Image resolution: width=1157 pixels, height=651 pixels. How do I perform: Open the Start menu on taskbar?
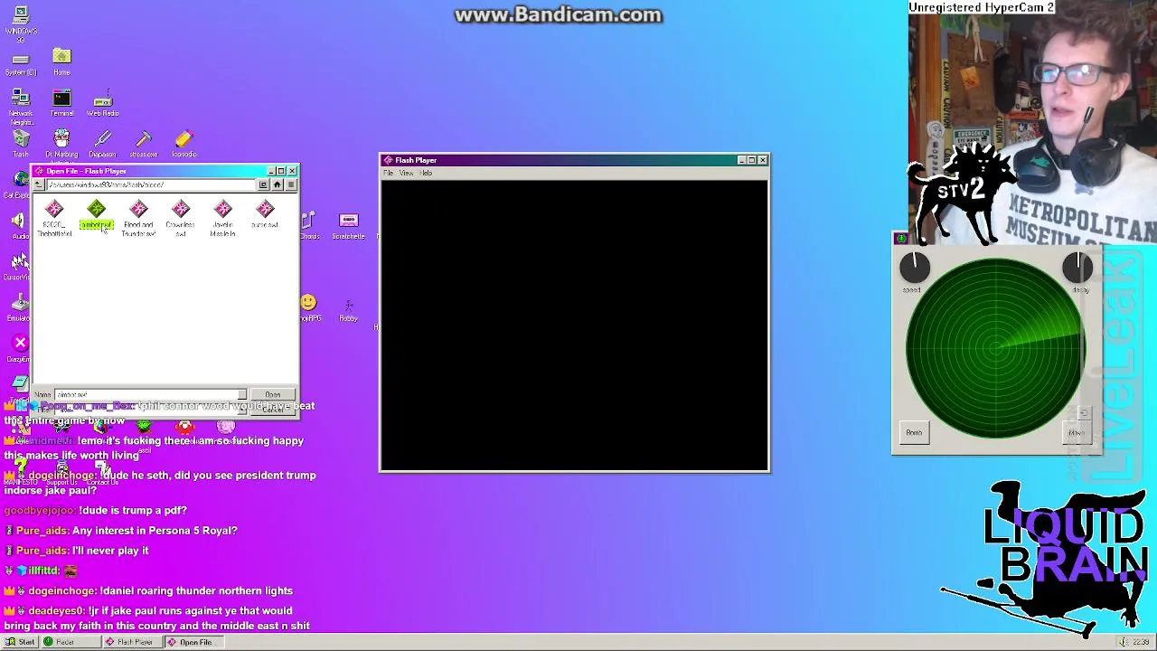pos(21,642)
